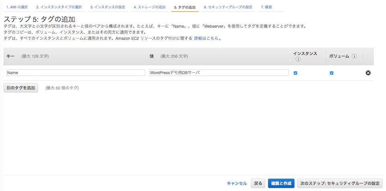
Task: Go to step 1. AMI の選択 tab
Action: 17,7
